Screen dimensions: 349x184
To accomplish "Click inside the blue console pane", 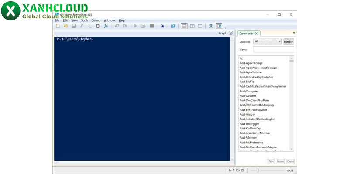I will click(x=142, y=99).
